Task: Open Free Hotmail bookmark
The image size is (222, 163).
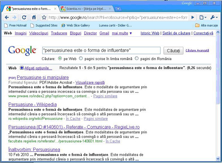Action: (15, 25)
